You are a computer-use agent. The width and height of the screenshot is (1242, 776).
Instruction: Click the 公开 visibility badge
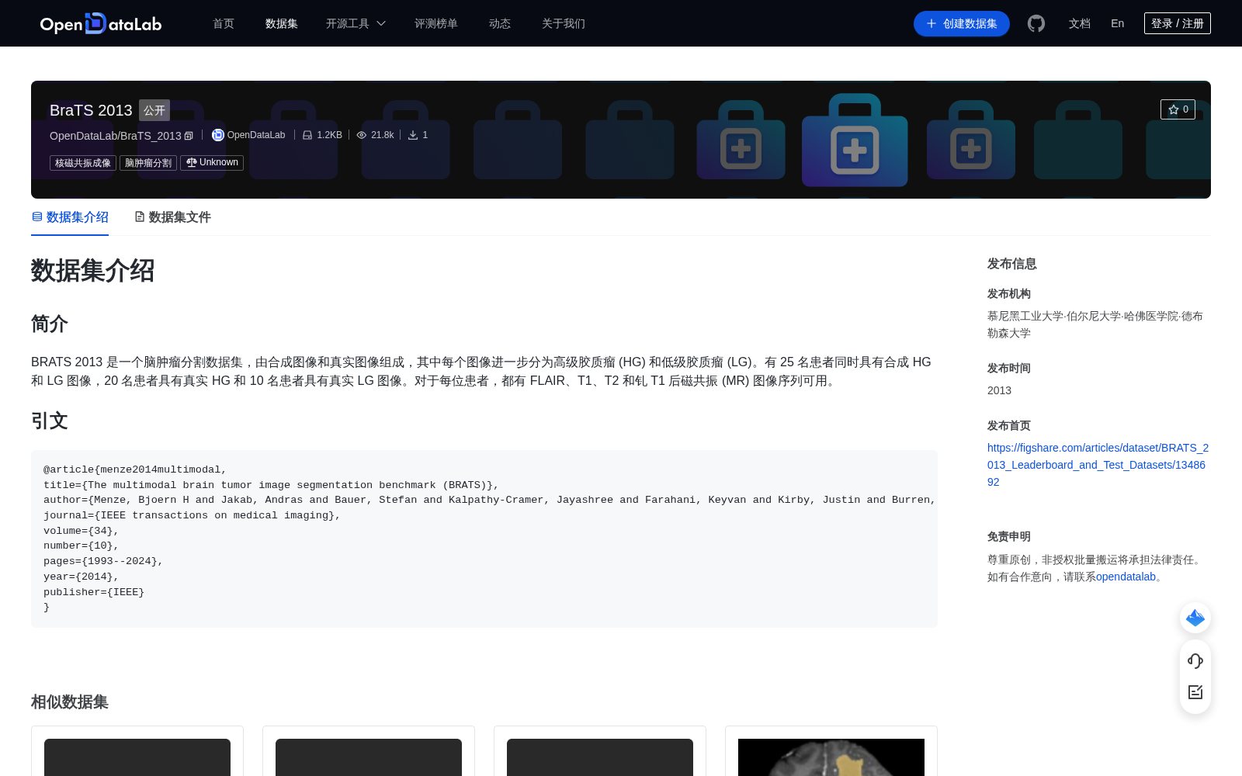[x=154, y=110]
